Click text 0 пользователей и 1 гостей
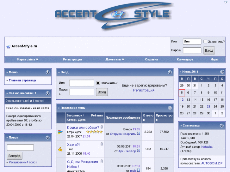The height and width of the screenshot is (172, 230). (25, 101)
